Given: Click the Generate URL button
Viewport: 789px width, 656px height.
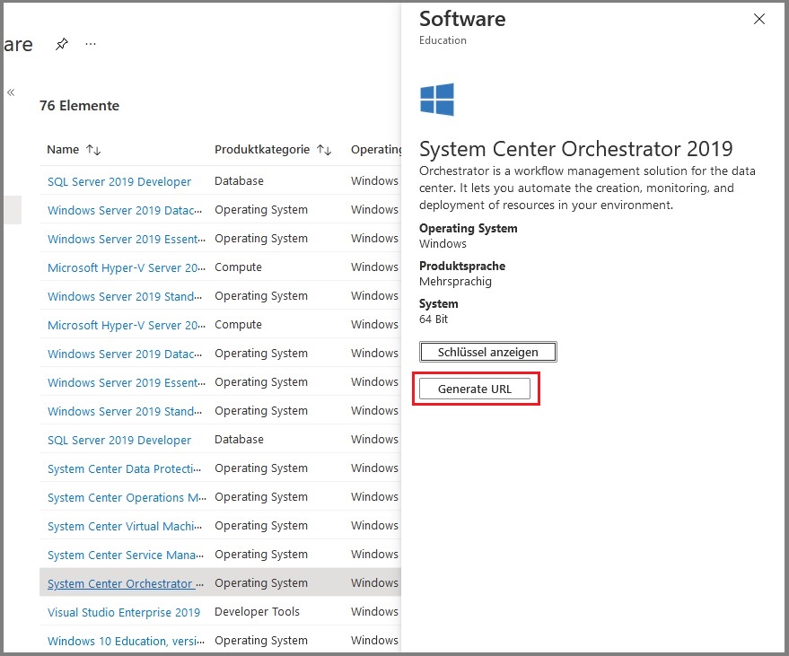Looking at the screenshot, I should (475, 389).
